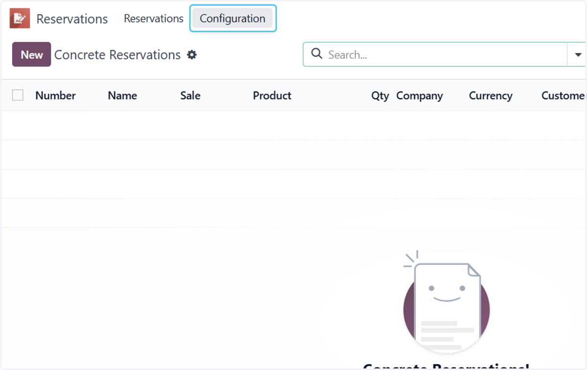Viewport: 587px width, 370px height.
Task: Sort by the Customer column header
Action: point(564,95)
